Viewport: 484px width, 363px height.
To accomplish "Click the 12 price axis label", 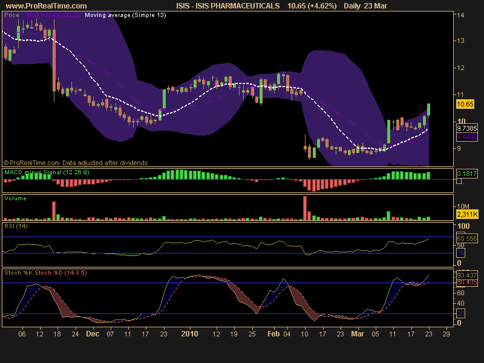I will (x=460, y=68).
